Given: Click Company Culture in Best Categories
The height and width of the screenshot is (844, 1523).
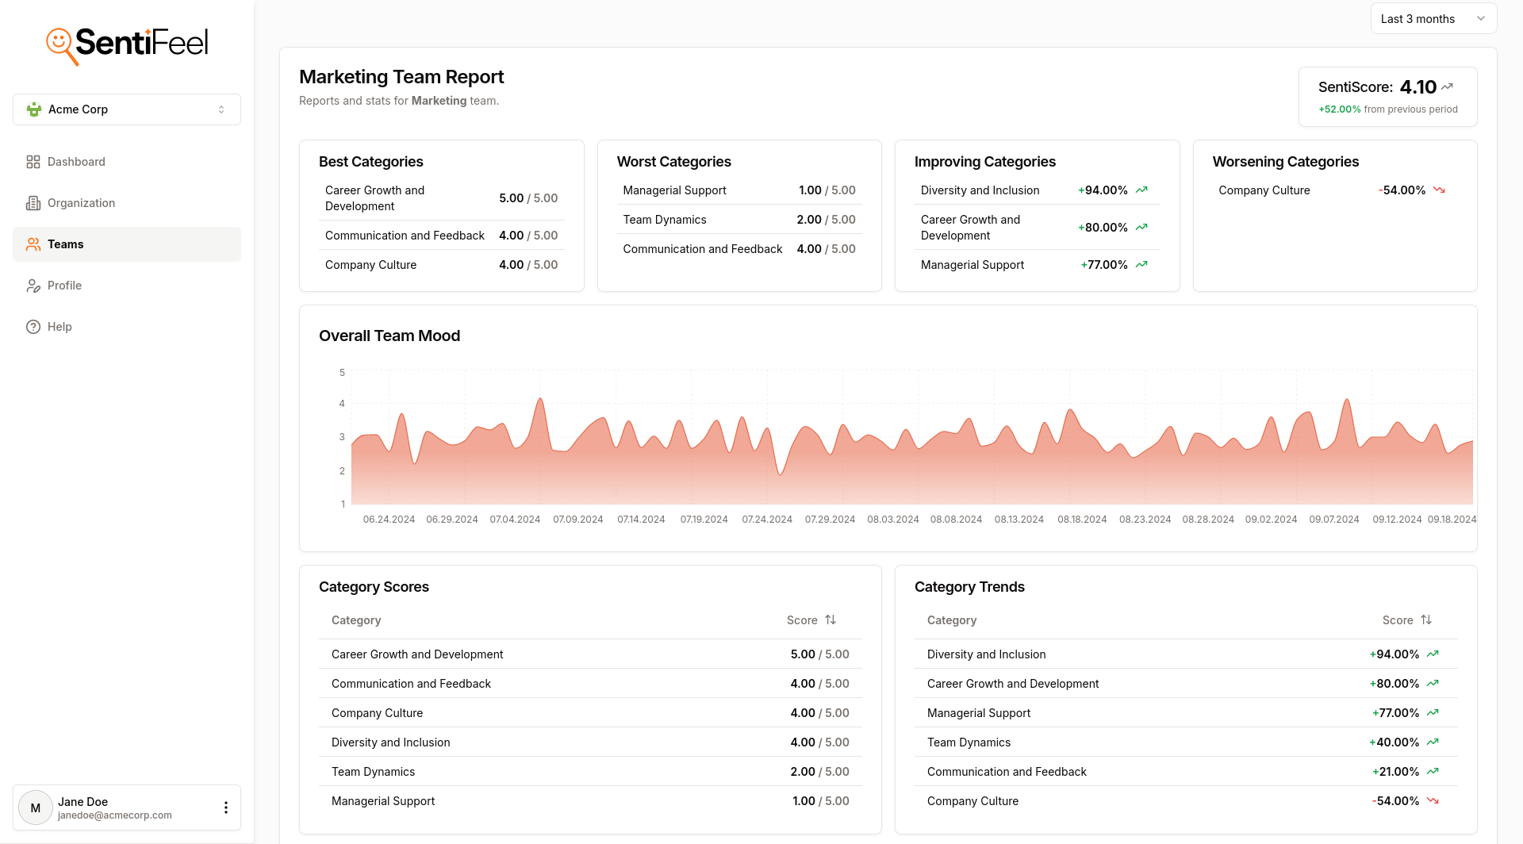Looking at the screenshot, I should pos(370,265).
